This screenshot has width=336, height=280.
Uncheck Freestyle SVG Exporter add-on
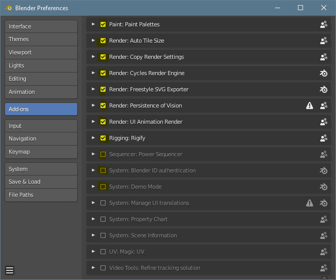pos(103,89)
